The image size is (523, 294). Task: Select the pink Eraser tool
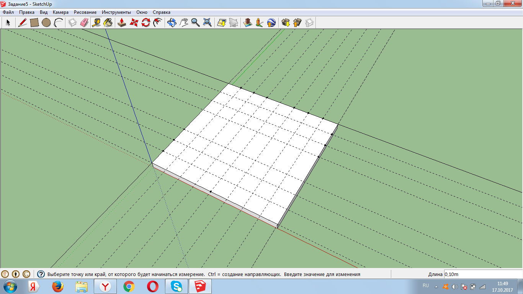click(85, 23)
